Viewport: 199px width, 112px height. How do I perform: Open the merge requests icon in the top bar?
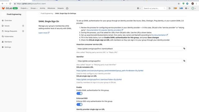(175, 8)
